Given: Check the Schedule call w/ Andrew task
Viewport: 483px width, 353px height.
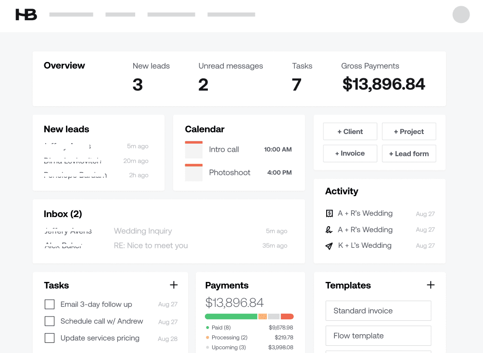Looking at the screenshot, I should [x=50, y=321].
